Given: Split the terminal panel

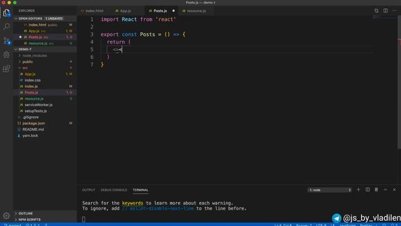Looking at the screenshot, I should 368,190.
